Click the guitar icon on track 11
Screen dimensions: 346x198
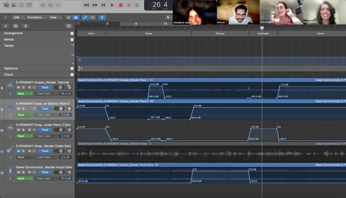click(x=10, y=149)
